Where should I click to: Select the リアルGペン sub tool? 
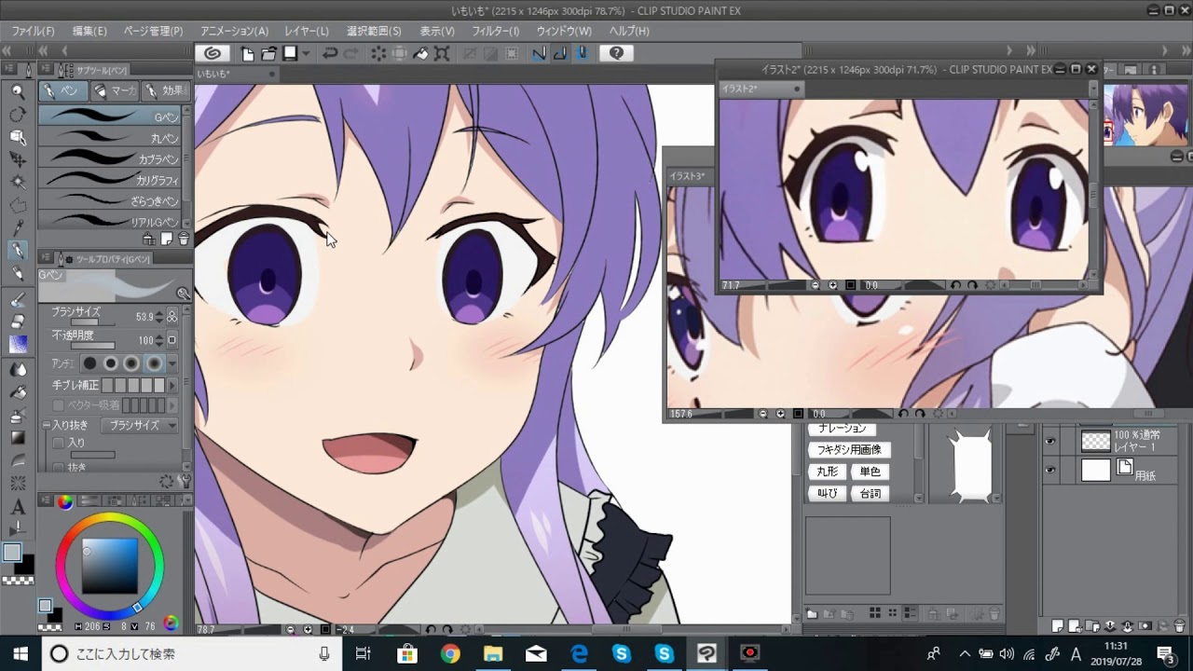(x=110, y=221)
